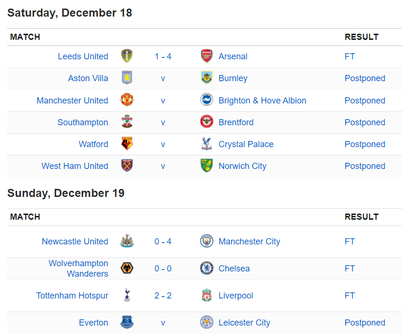Viewport: 402px width, 336px height.
Task: Select the Watford club badge
Action: [x=127, y=143]
